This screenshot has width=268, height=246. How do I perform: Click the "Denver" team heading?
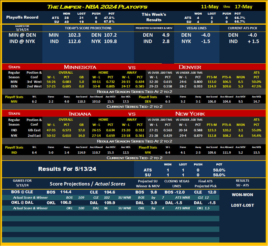click(190, 67)
